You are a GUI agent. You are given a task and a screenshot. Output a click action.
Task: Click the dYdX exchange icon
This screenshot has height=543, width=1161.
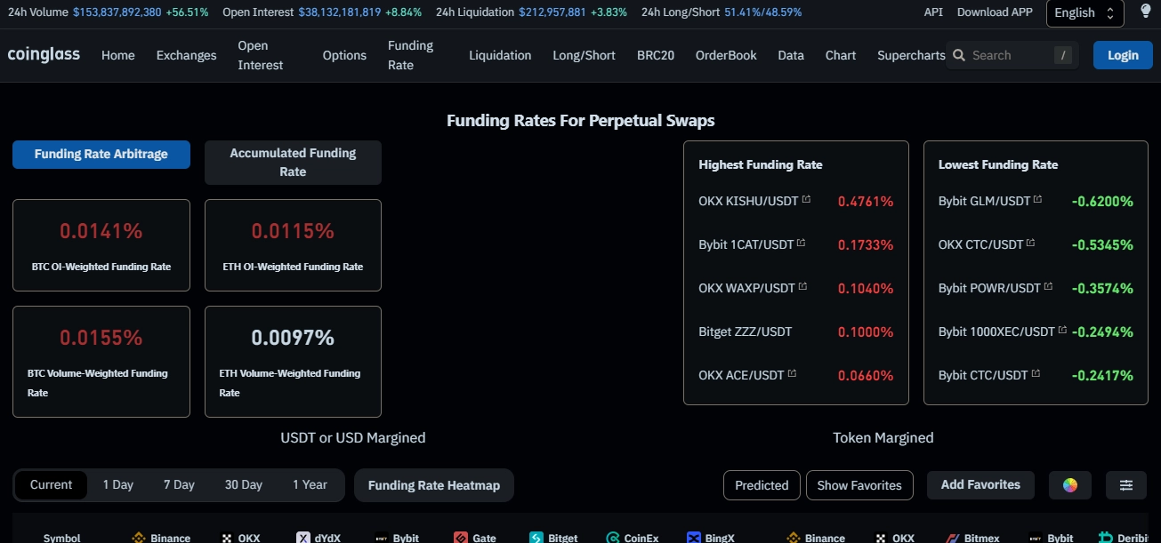click(303, 538)
